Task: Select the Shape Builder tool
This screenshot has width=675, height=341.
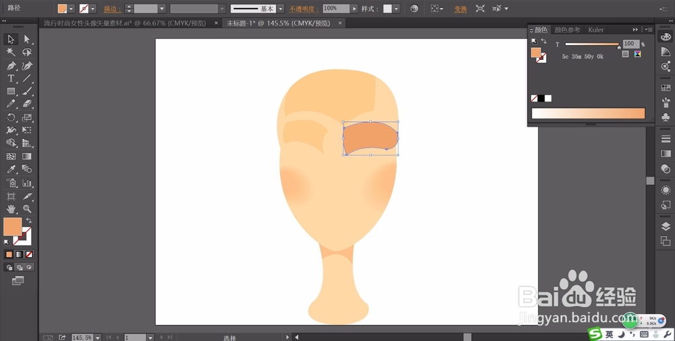Action: point(11,143)
